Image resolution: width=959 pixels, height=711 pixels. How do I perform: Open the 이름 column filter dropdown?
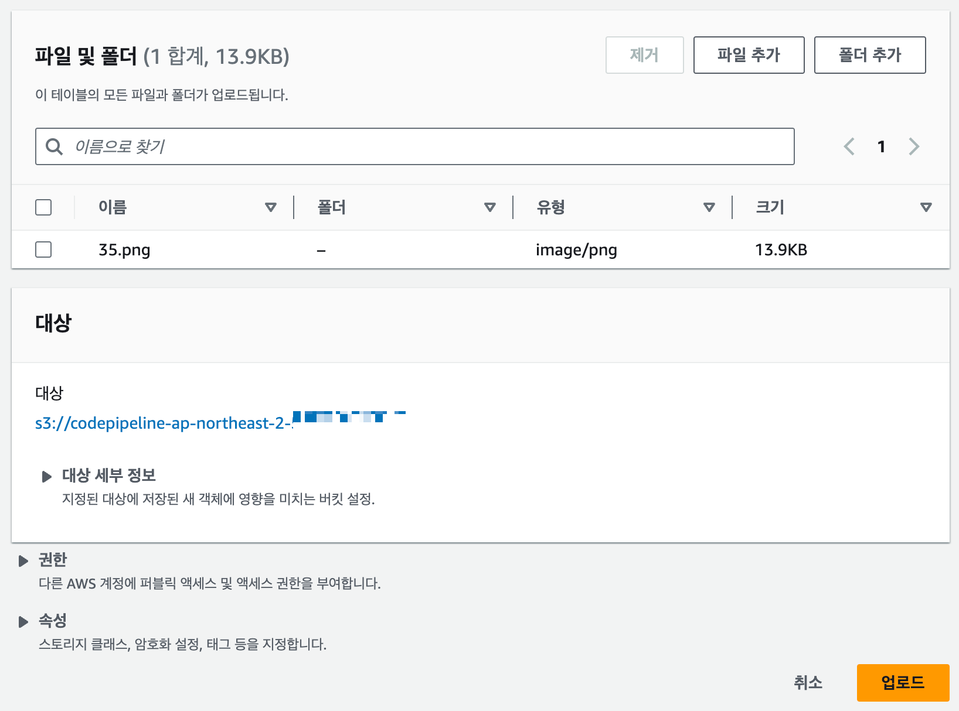tap(270, 207)
